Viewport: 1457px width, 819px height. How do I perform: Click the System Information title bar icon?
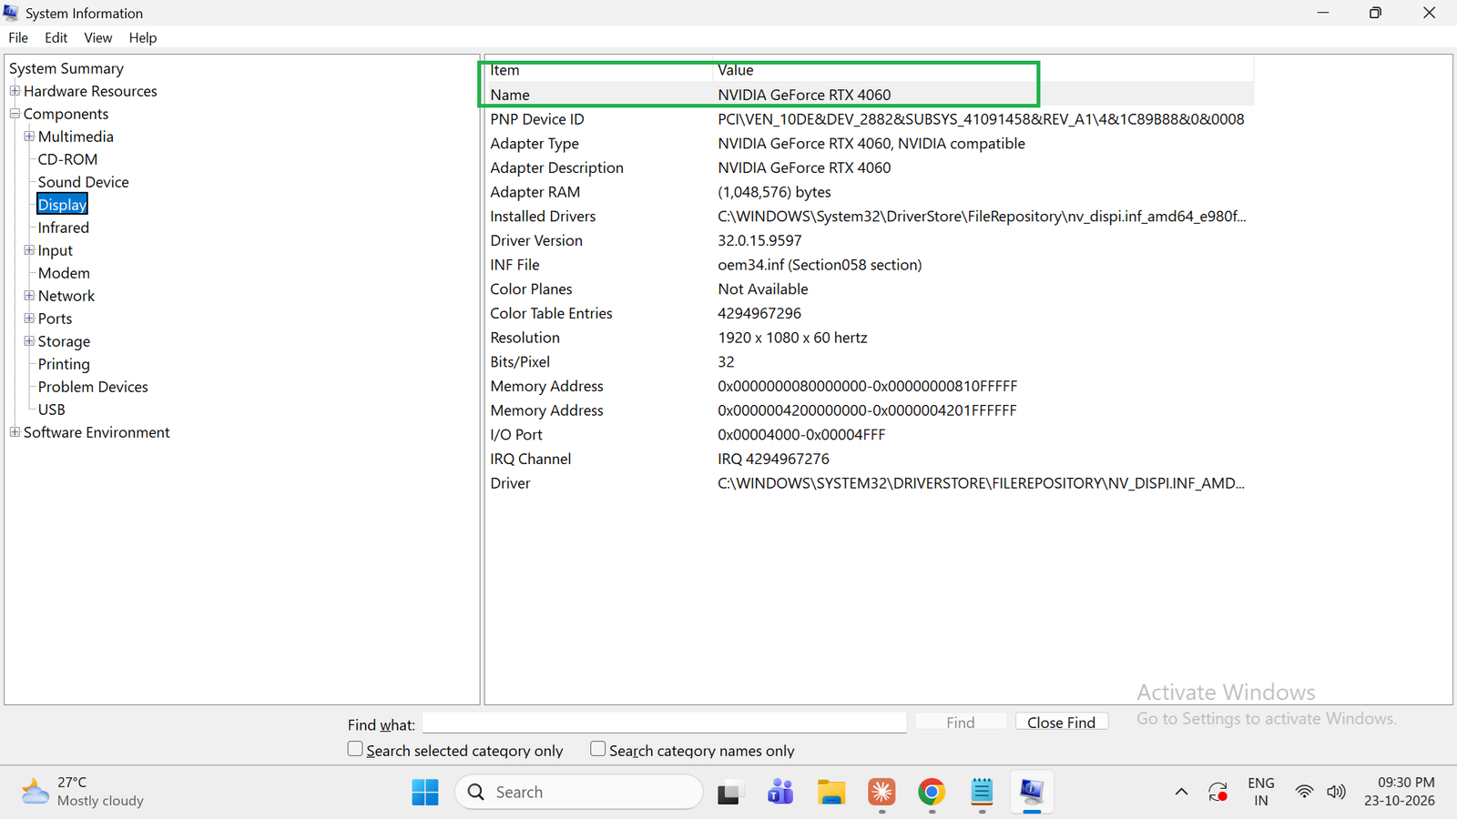[11, 13]
